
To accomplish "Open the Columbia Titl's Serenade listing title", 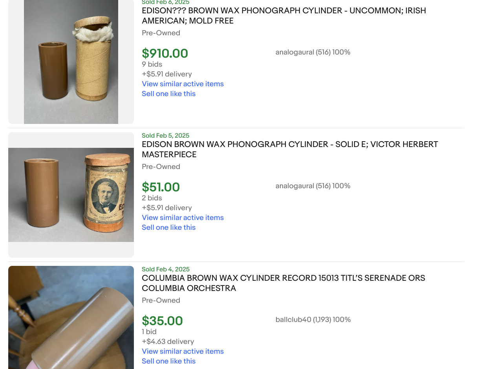I will tap(283, 283).
